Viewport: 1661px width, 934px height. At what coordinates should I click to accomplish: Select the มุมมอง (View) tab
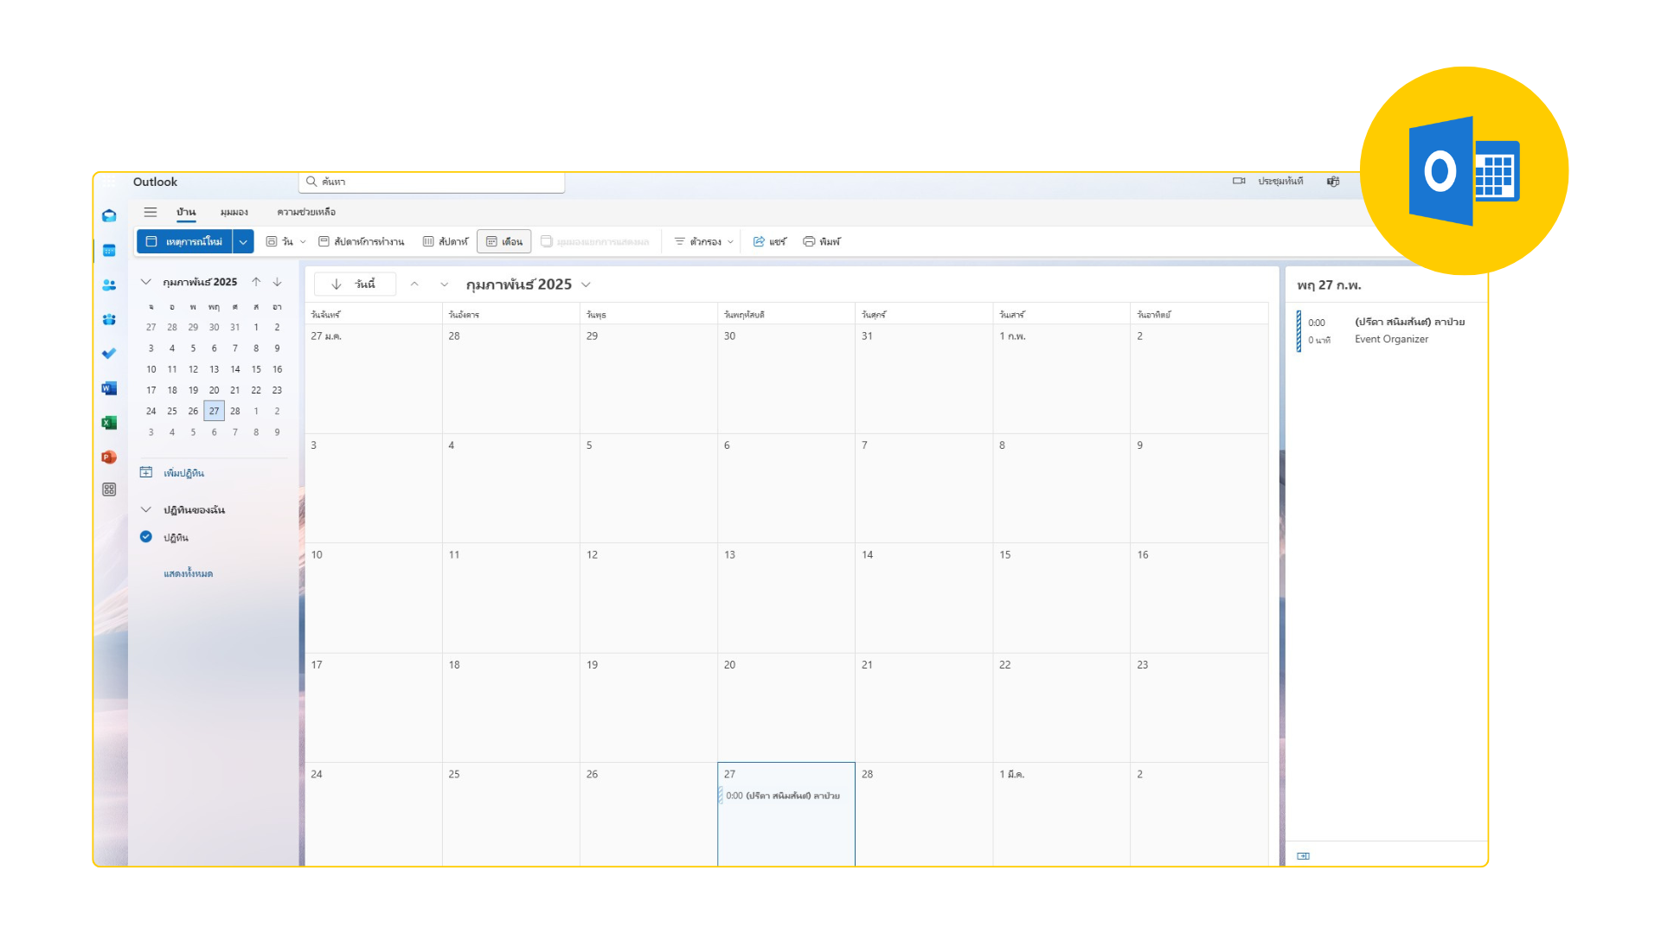tap(234, 212)
